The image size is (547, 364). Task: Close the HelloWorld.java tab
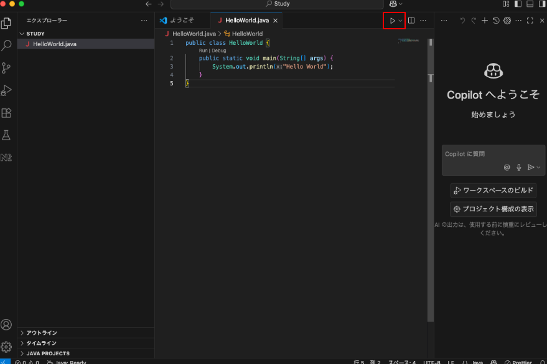click(275, 21)
